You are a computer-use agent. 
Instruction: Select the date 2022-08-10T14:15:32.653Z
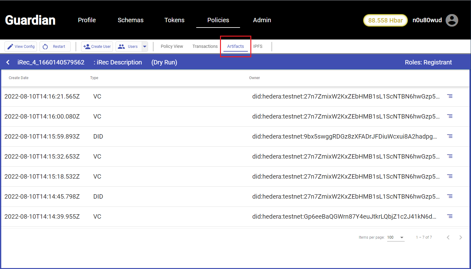coord(42,156)
